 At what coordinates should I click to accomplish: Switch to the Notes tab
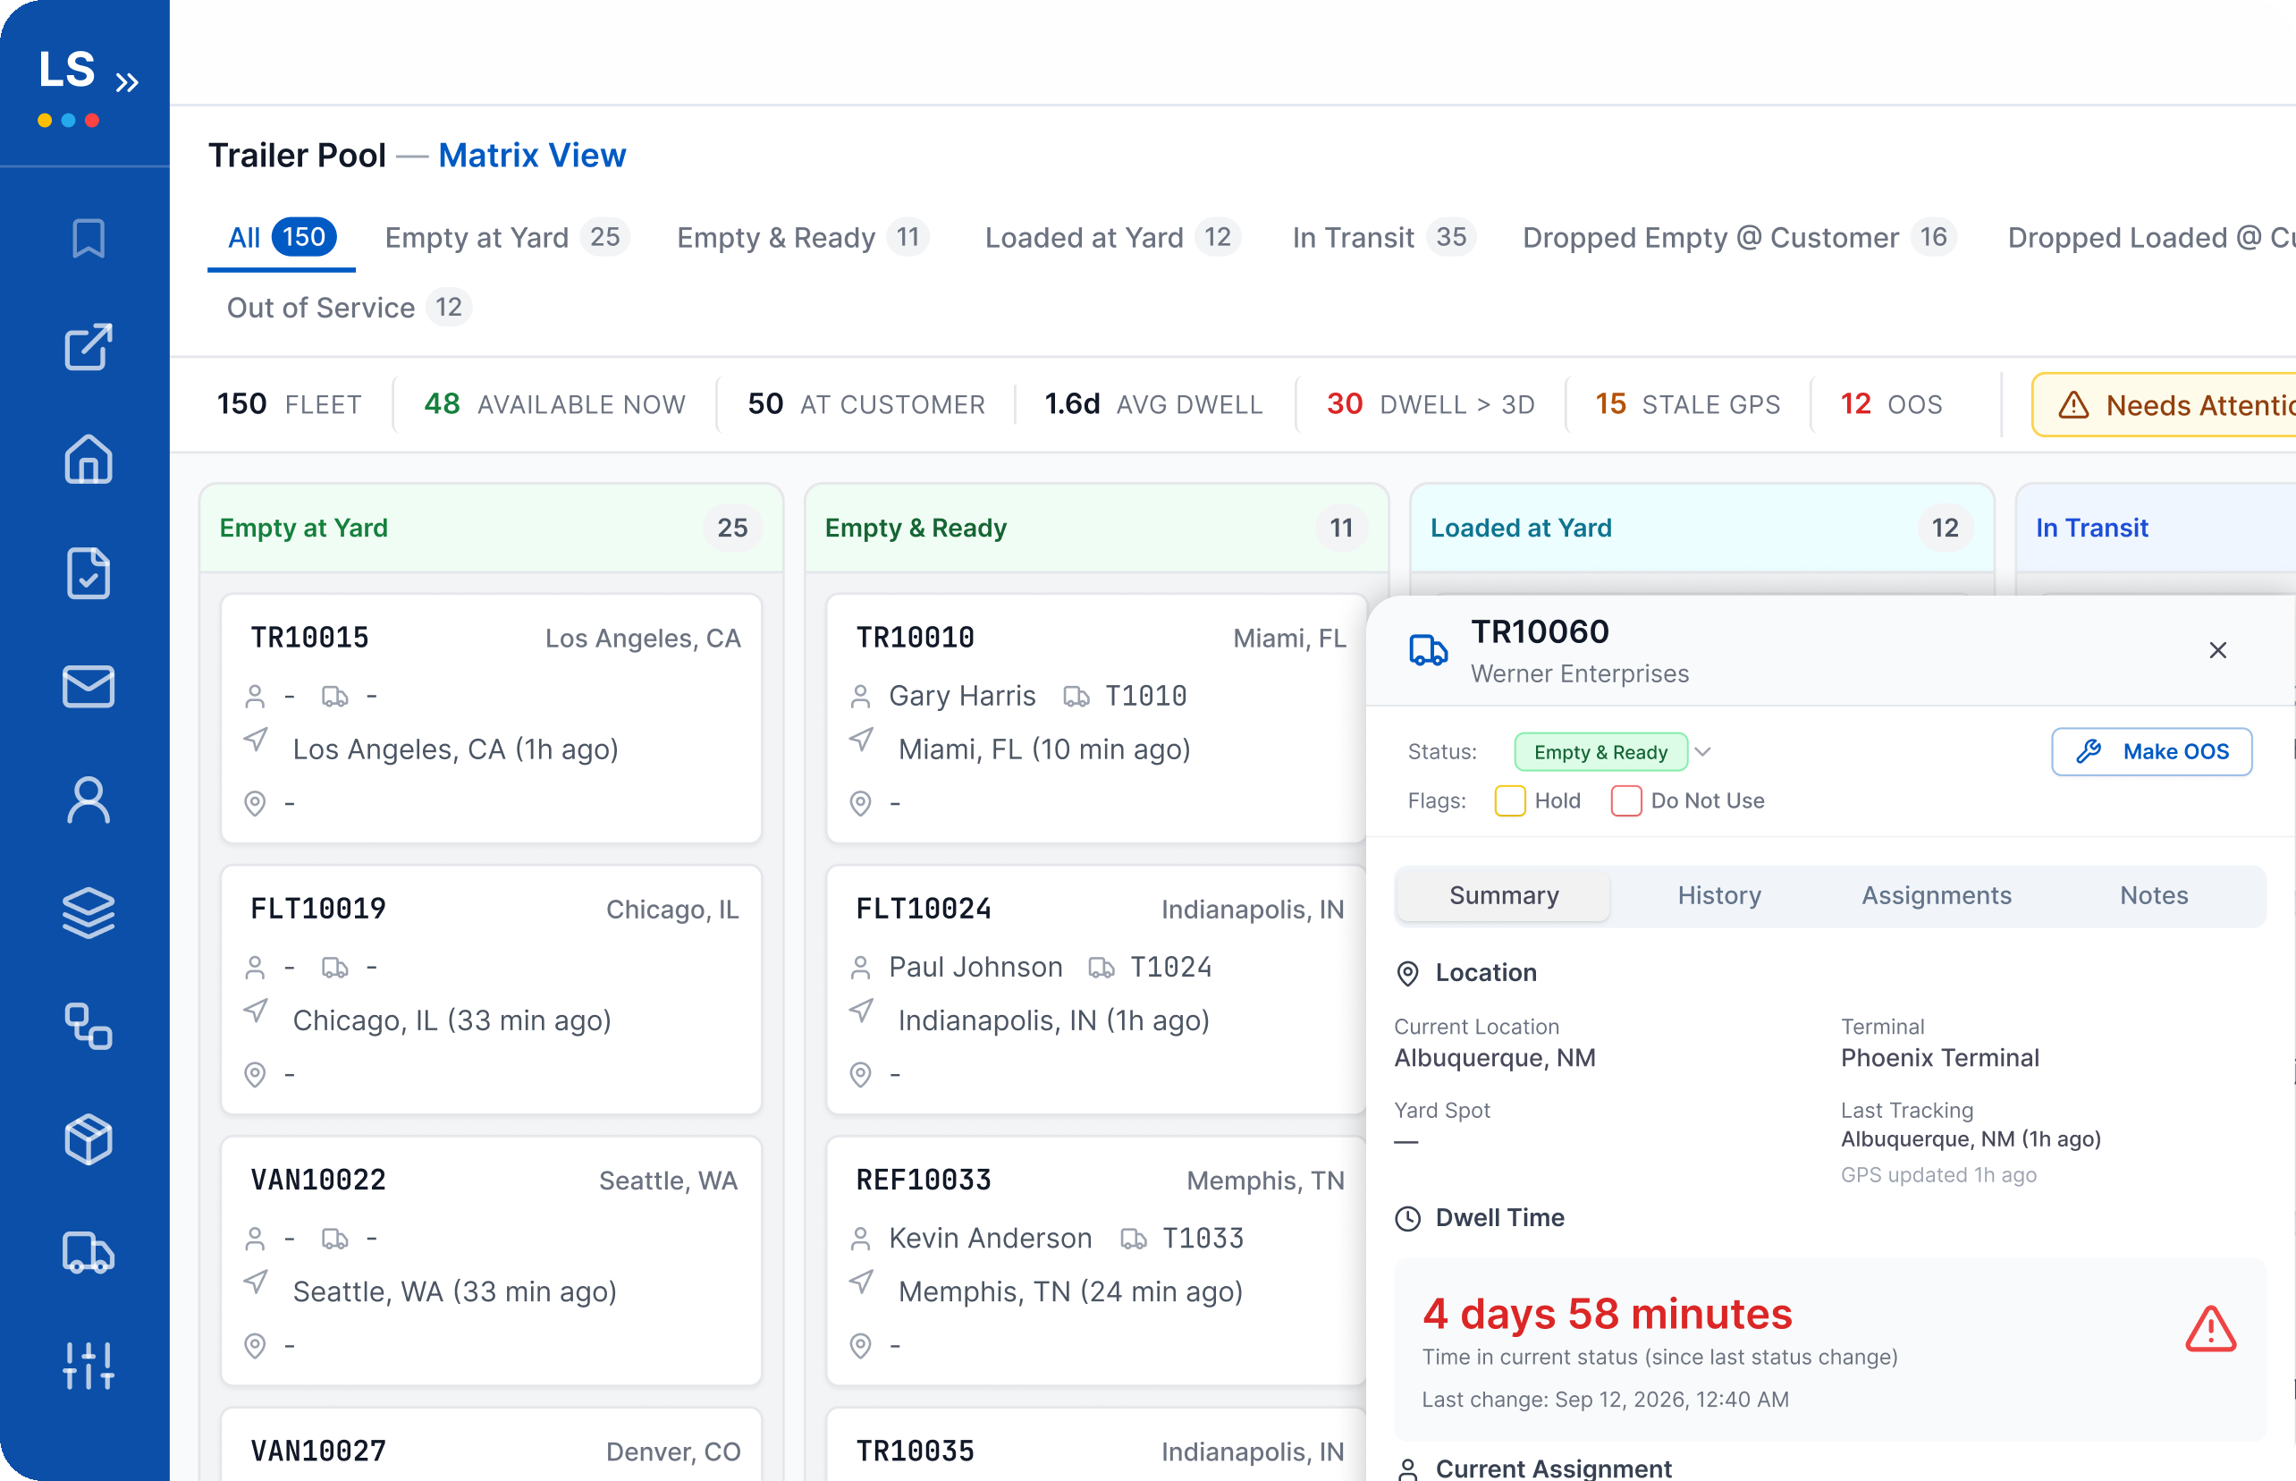click(2154, 895)
